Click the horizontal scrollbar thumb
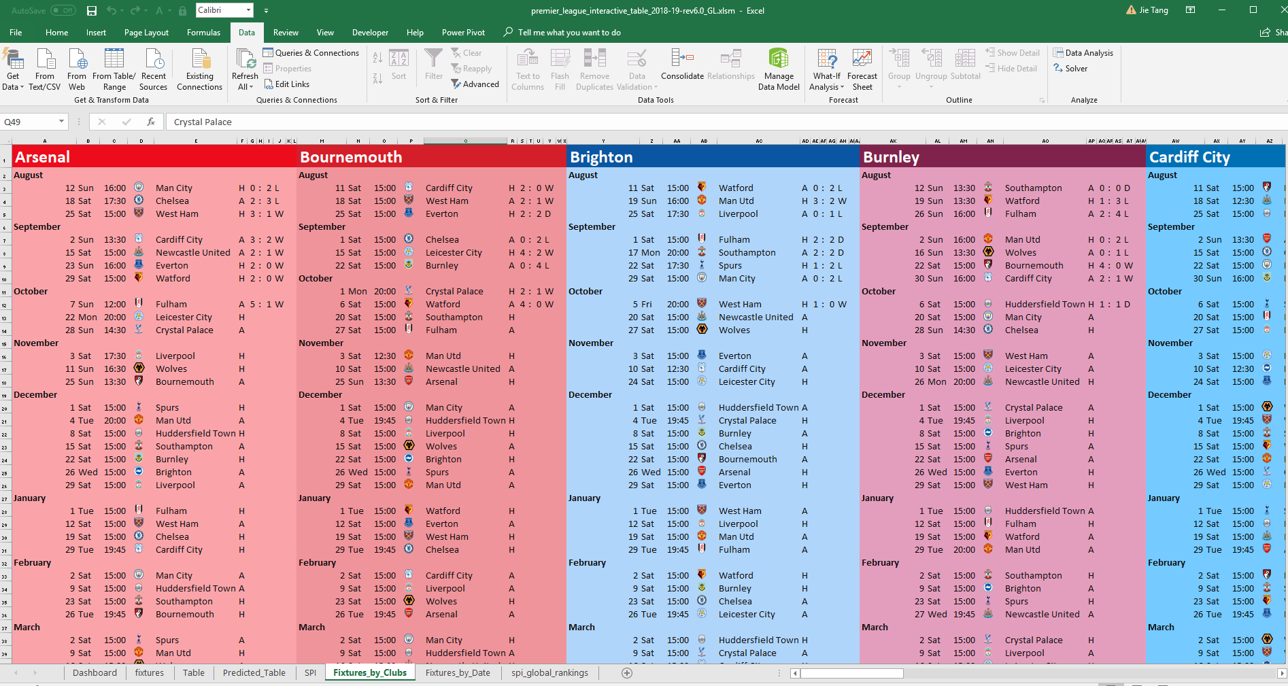The height and width of the screenshot is (686, 1288). pyautogui.click(x=851, y=673)
